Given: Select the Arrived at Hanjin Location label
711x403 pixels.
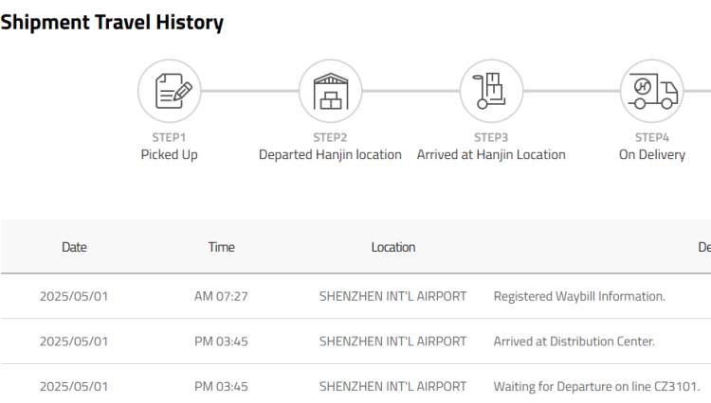Looking at the screenshot, I should (491, 155).
